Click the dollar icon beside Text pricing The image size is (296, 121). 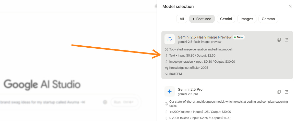[166, 56]
